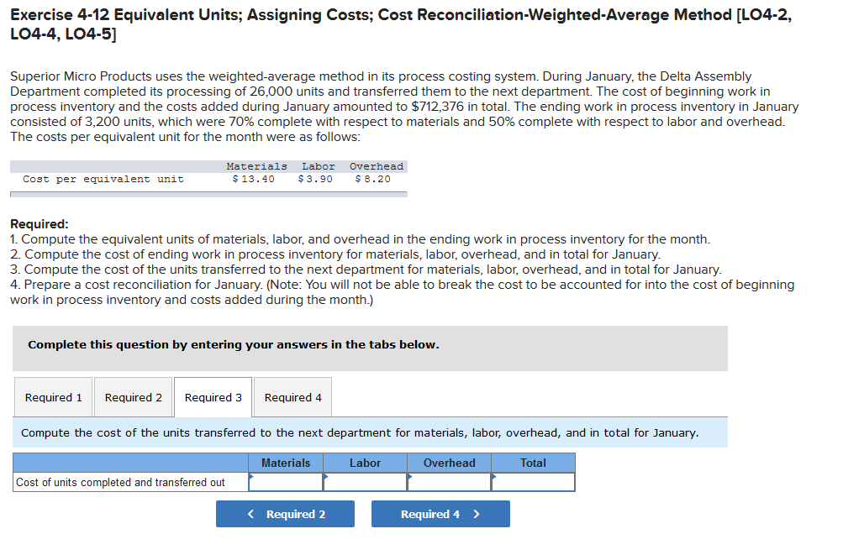Open the Required 2 tab
This screenshot has height=555, width=843.
point(132,396)
